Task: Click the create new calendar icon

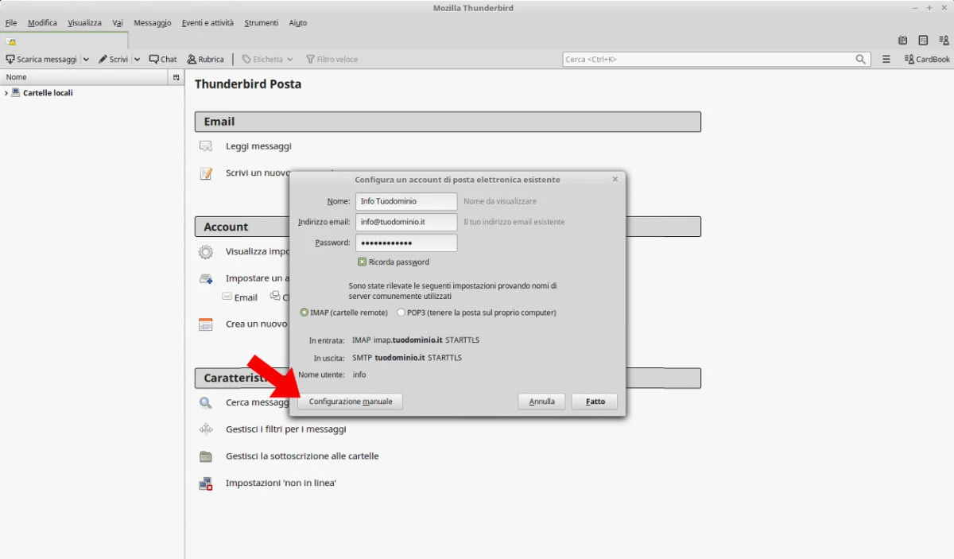Action: (206, 324)
